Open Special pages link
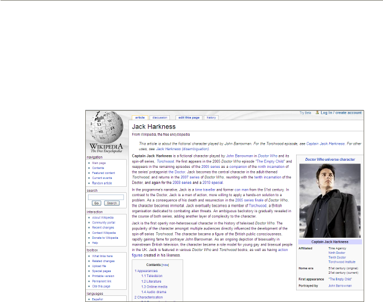 [x=102, y=271]
